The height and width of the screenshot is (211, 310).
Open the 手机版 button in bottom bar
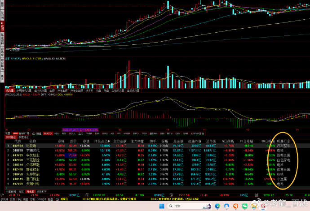coord(4,199)
